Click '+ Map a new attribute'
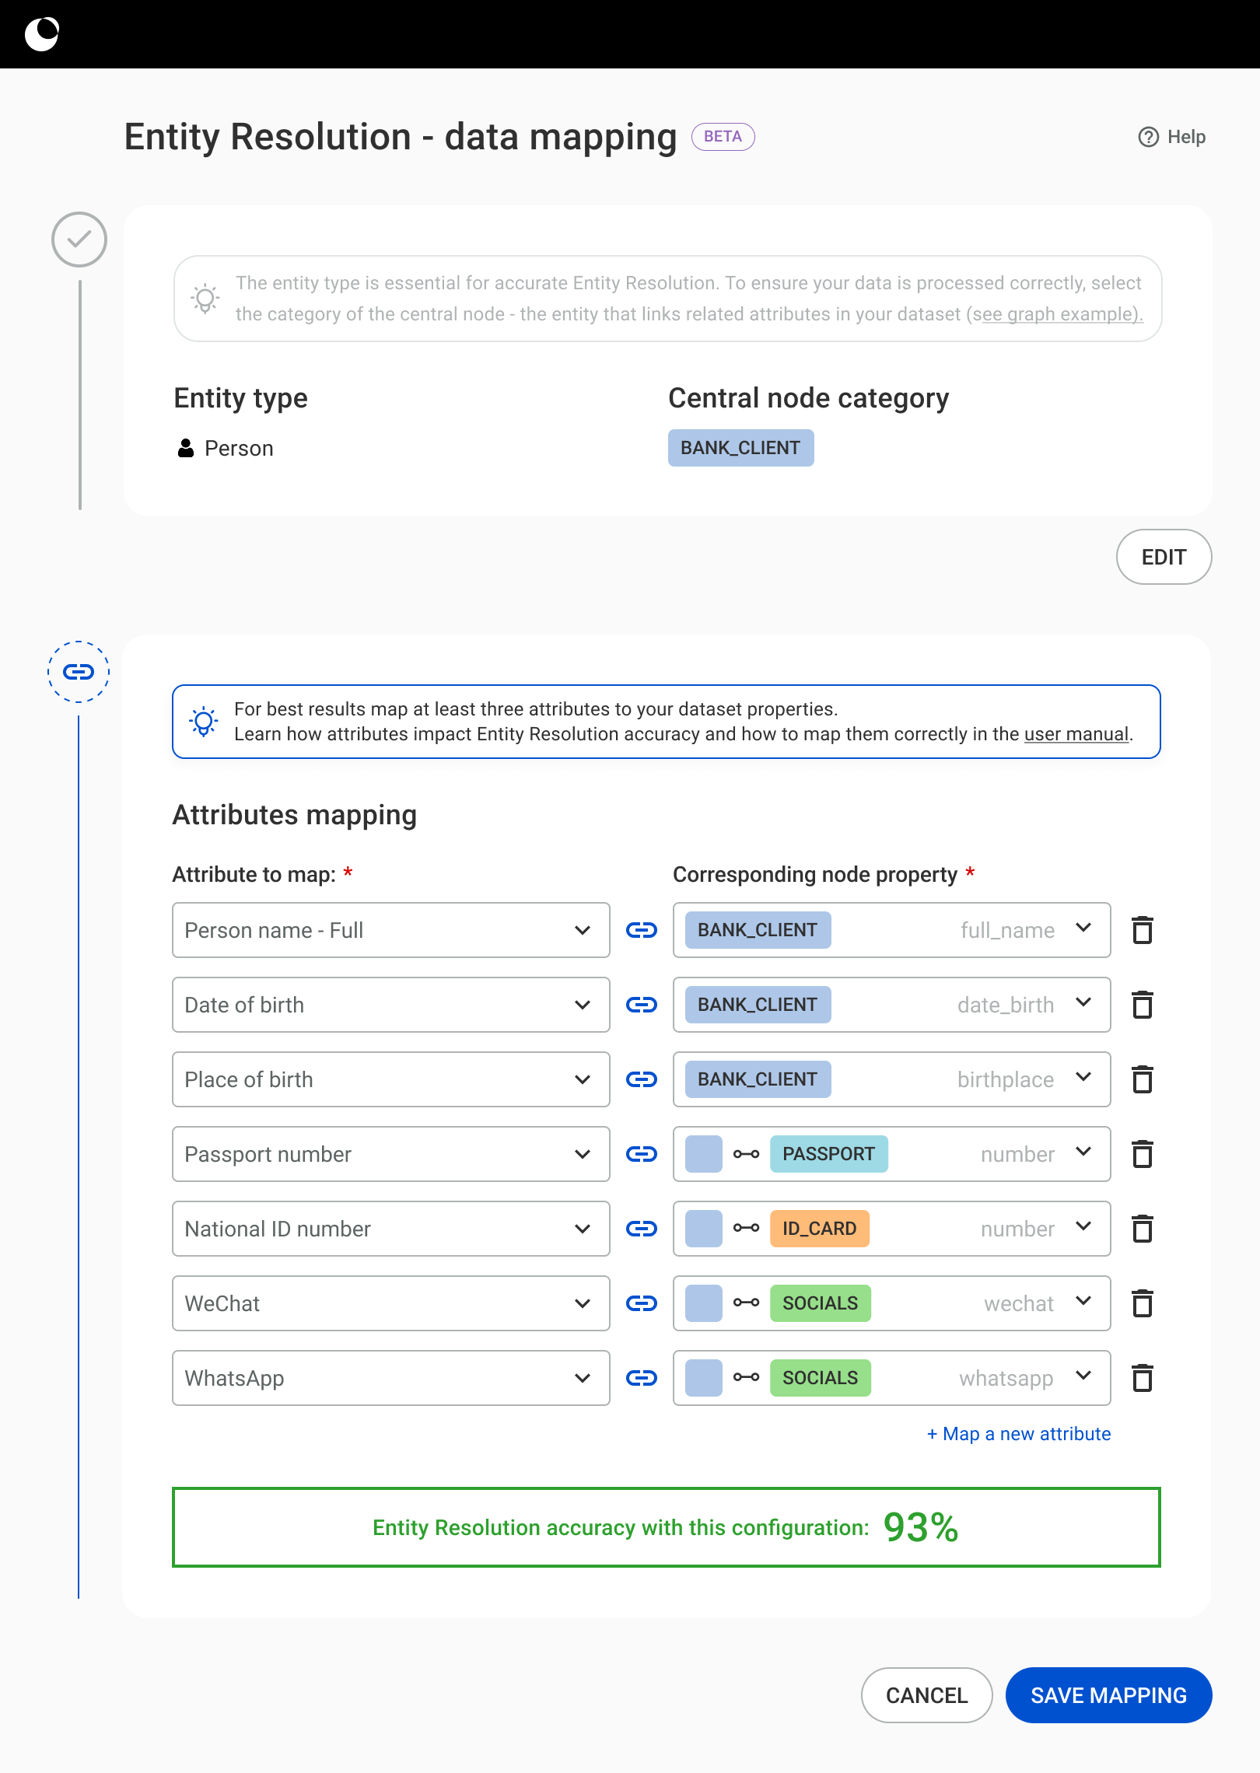 (x=1019, y=1434)
